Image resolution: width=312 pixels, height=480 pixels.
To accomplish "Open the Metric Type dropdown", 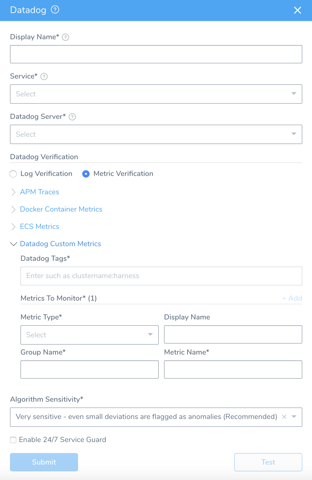I will point(90,335).
